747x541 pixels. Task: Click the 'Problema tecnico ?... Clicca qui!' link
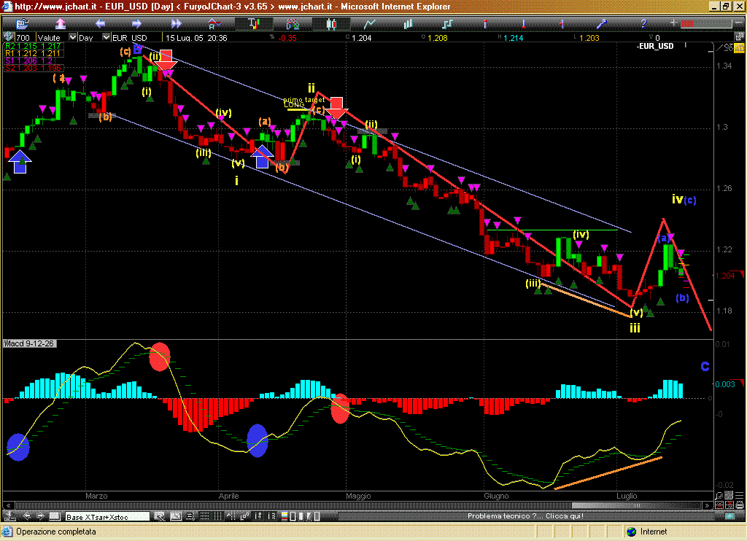[x=525, y=517]
